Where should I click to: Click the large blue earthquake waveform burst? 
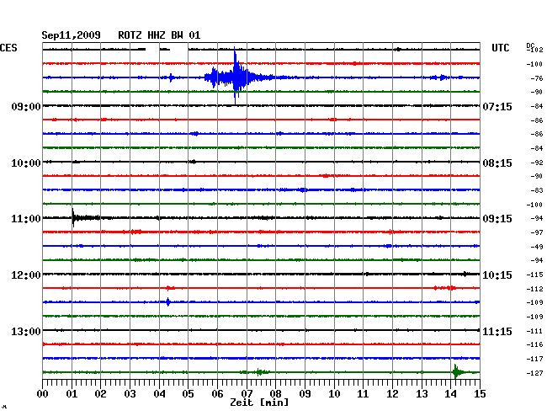234,77
